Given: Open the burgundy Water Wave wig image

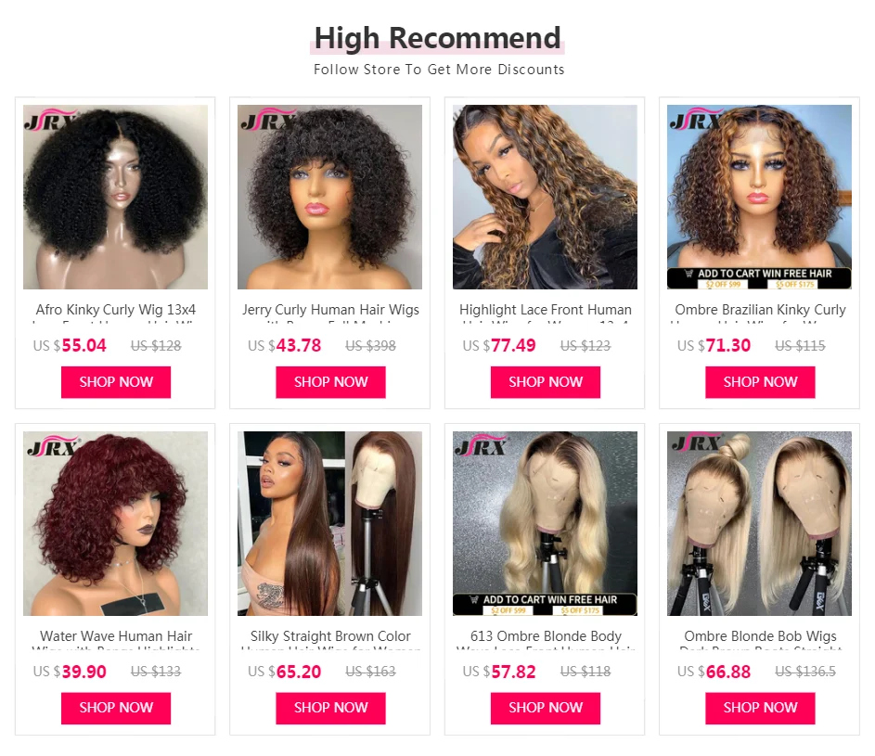Looking at the screenshot, I should 115,523.
